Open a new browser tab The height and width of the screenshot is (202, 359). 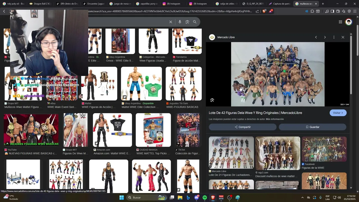point(323,4)
